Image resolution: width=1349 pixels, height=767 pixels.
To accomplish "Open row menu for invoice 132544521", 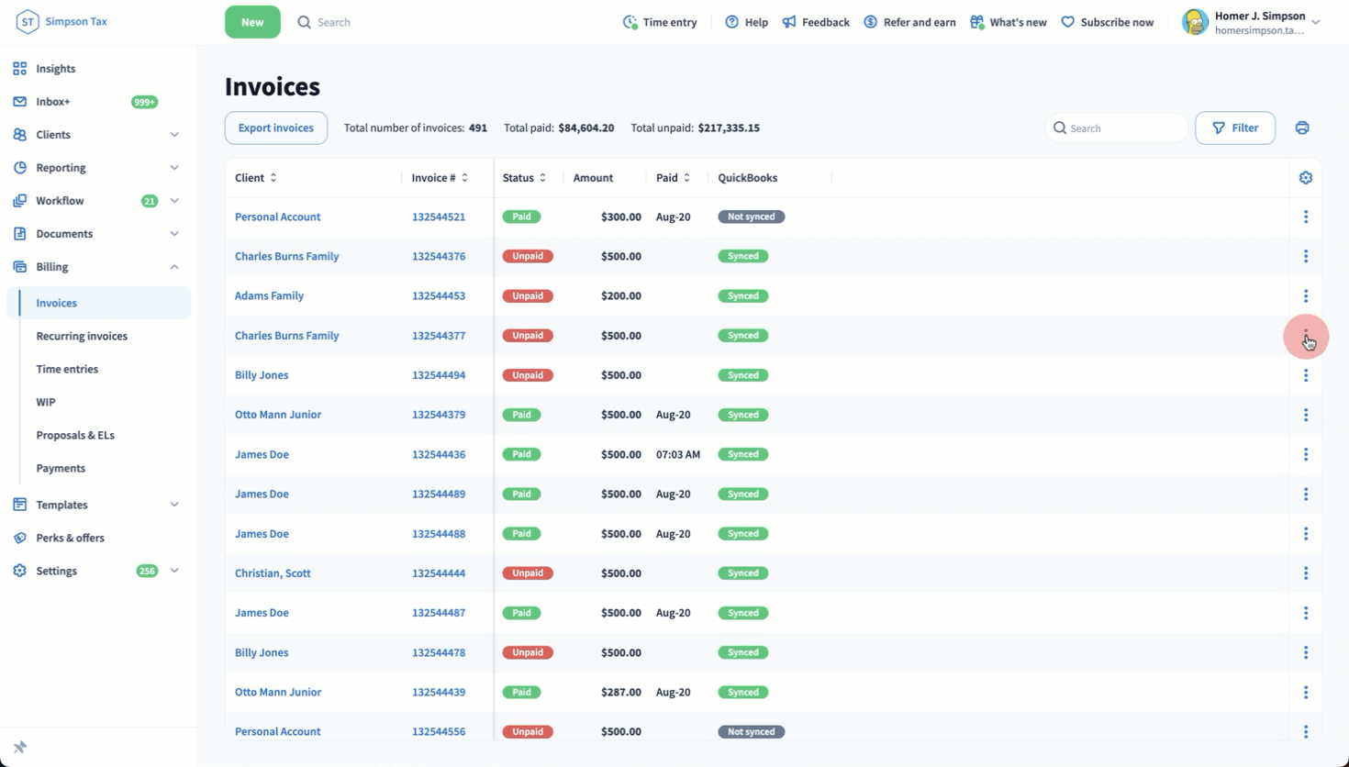I will [1305, 217].
